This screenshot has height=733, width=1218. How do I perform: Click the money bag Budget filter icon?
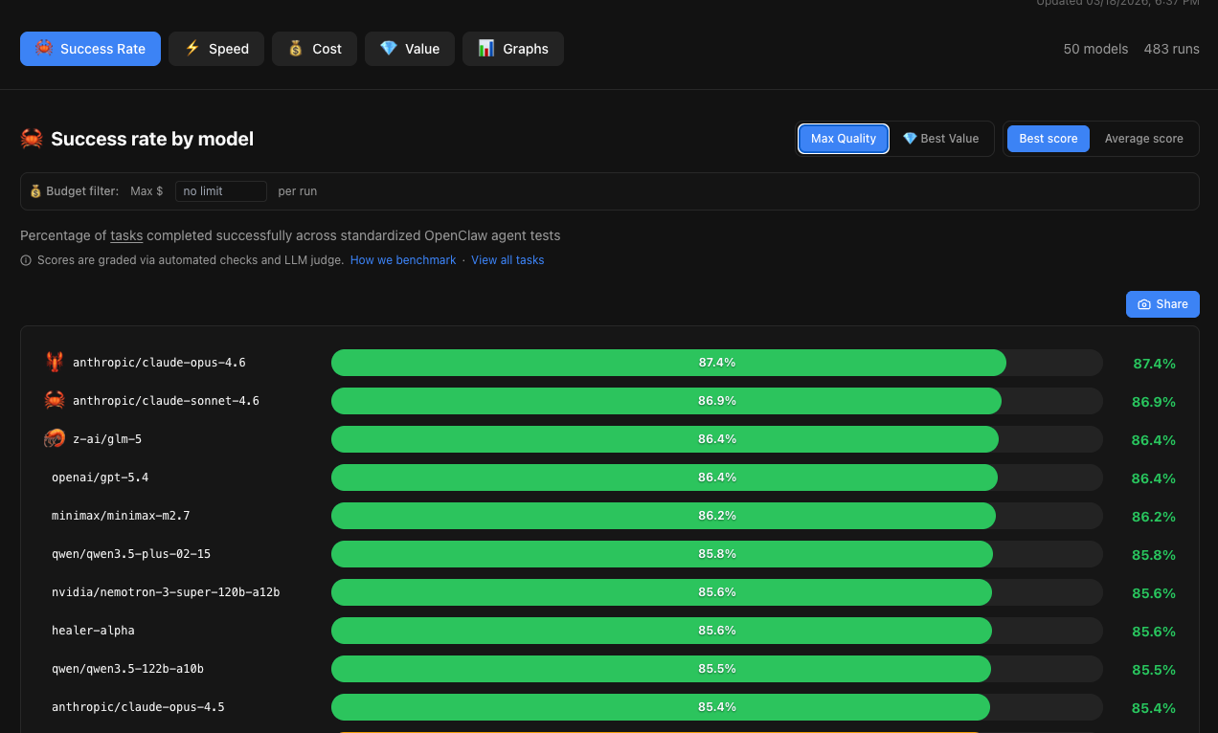coord(36,191)
